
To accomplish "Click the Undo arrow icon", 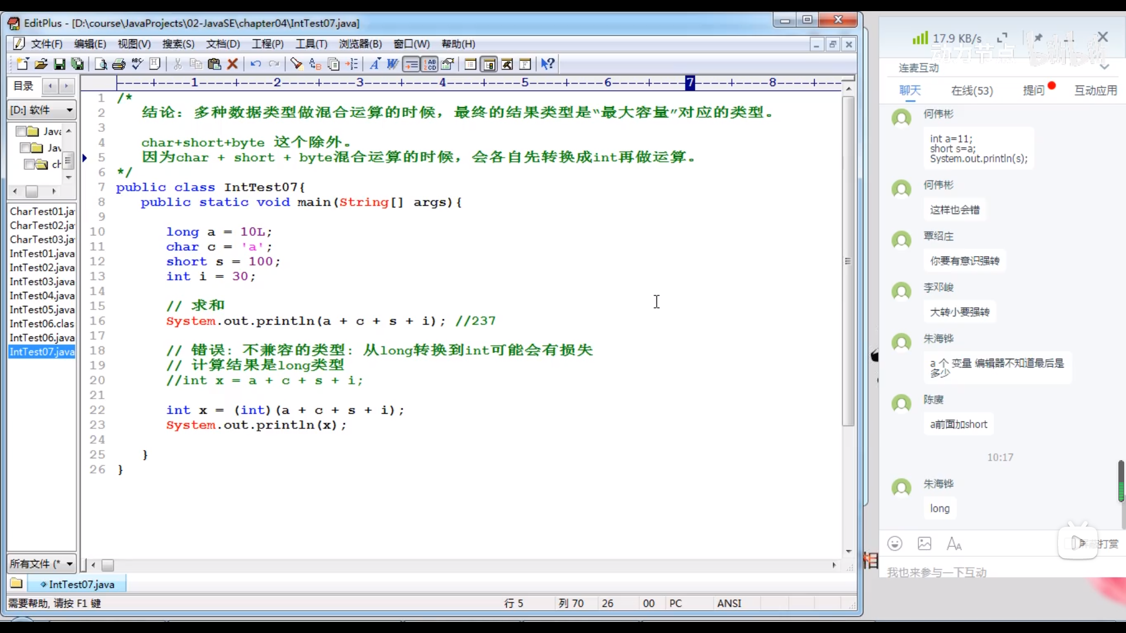I will [x=256, y=64].
